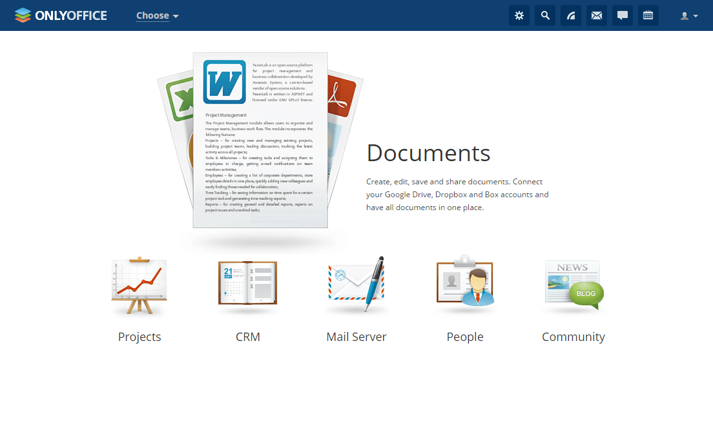Click the Mail Server label
The width and height of the screenshot is (713, 437).
coord(356,336)
